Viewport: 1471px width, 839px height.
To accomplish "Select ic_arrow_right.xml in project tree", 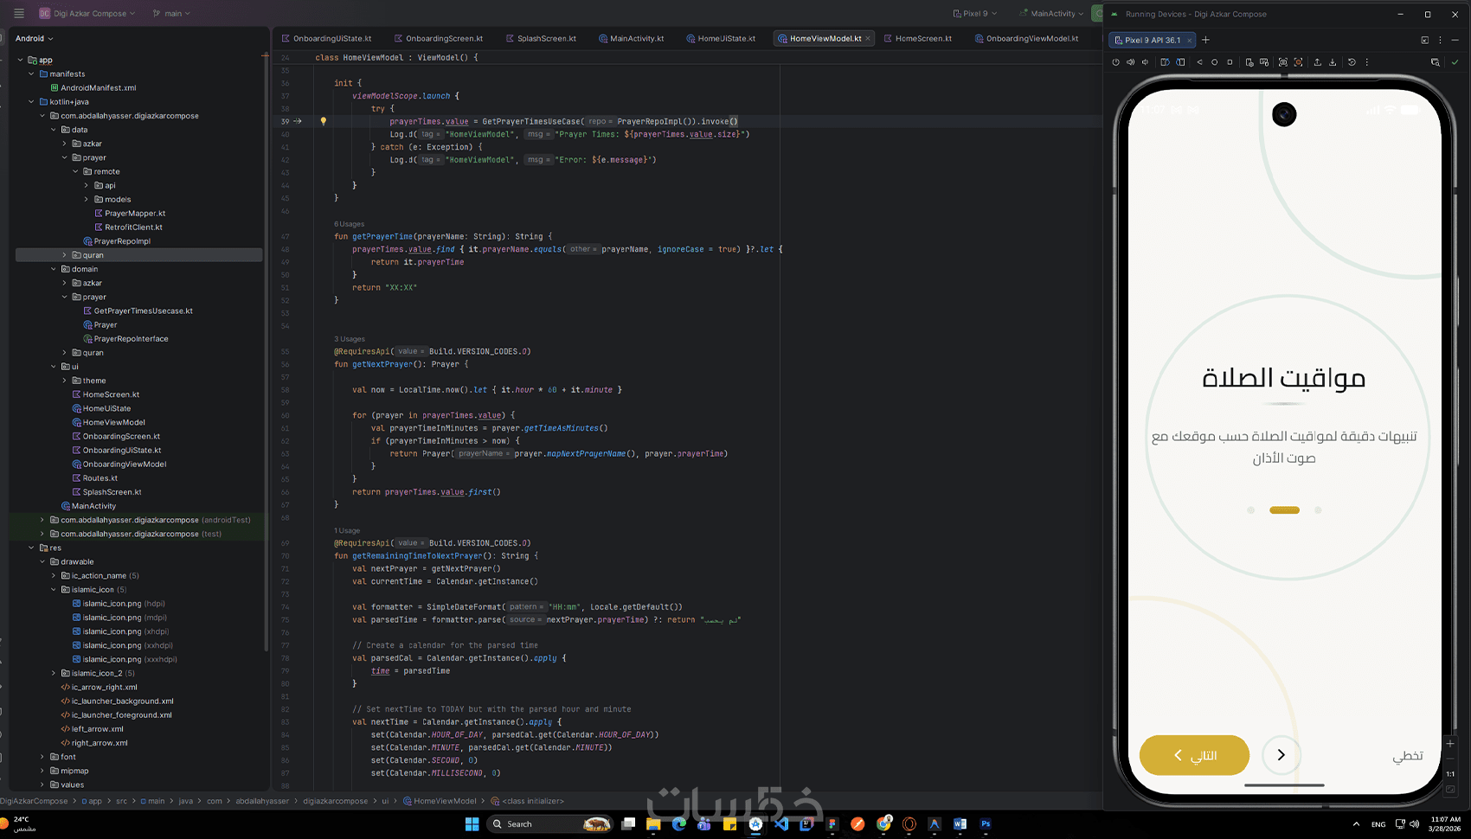I will (x=104, y=688).
